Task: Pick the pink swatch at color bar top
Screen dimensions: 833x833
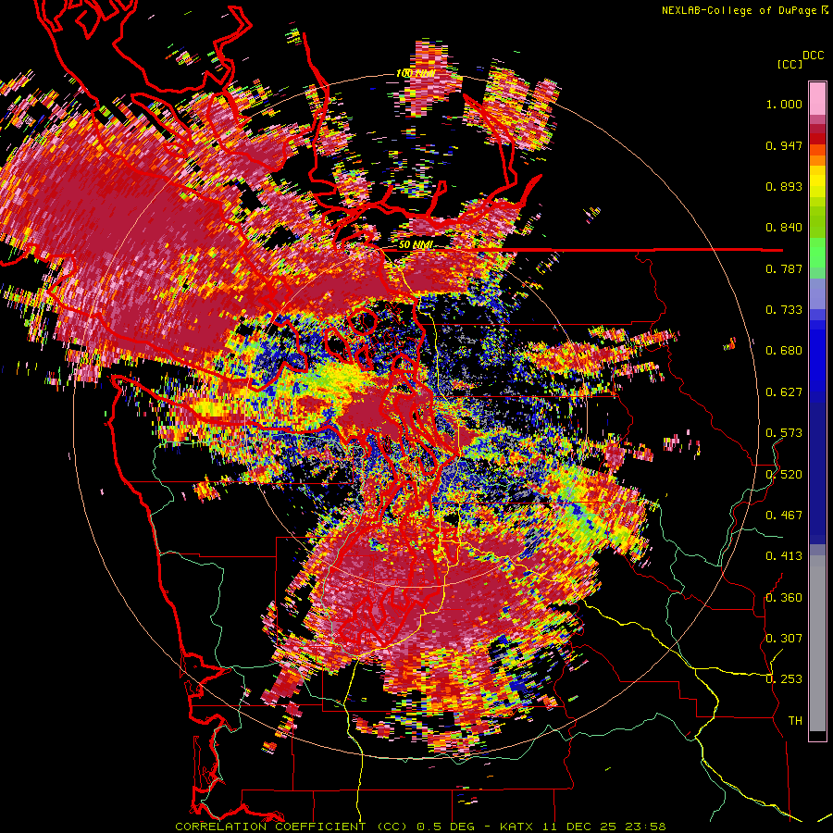Action: coord(817,98)
